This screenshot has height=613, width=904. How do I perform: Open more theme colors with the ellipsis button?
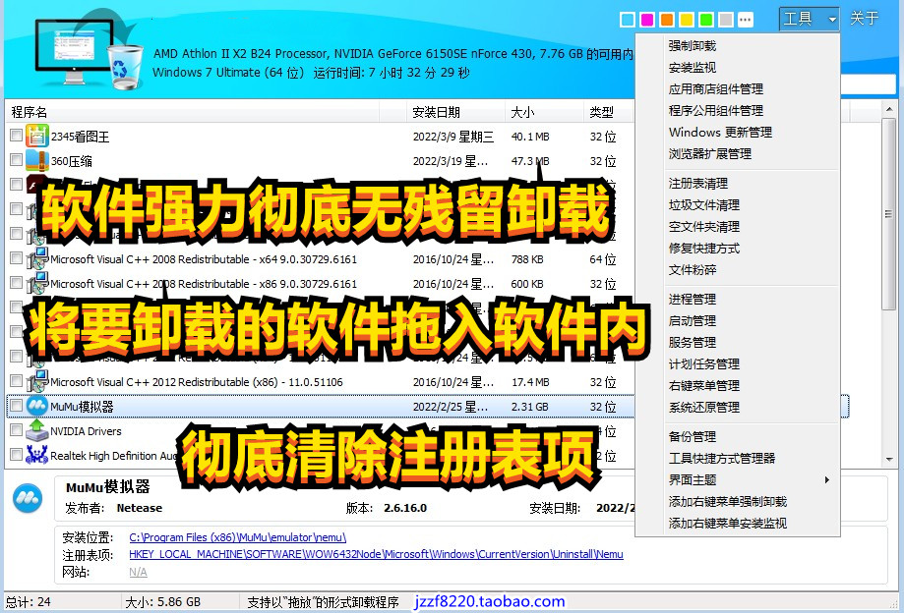tap(745, 20)
